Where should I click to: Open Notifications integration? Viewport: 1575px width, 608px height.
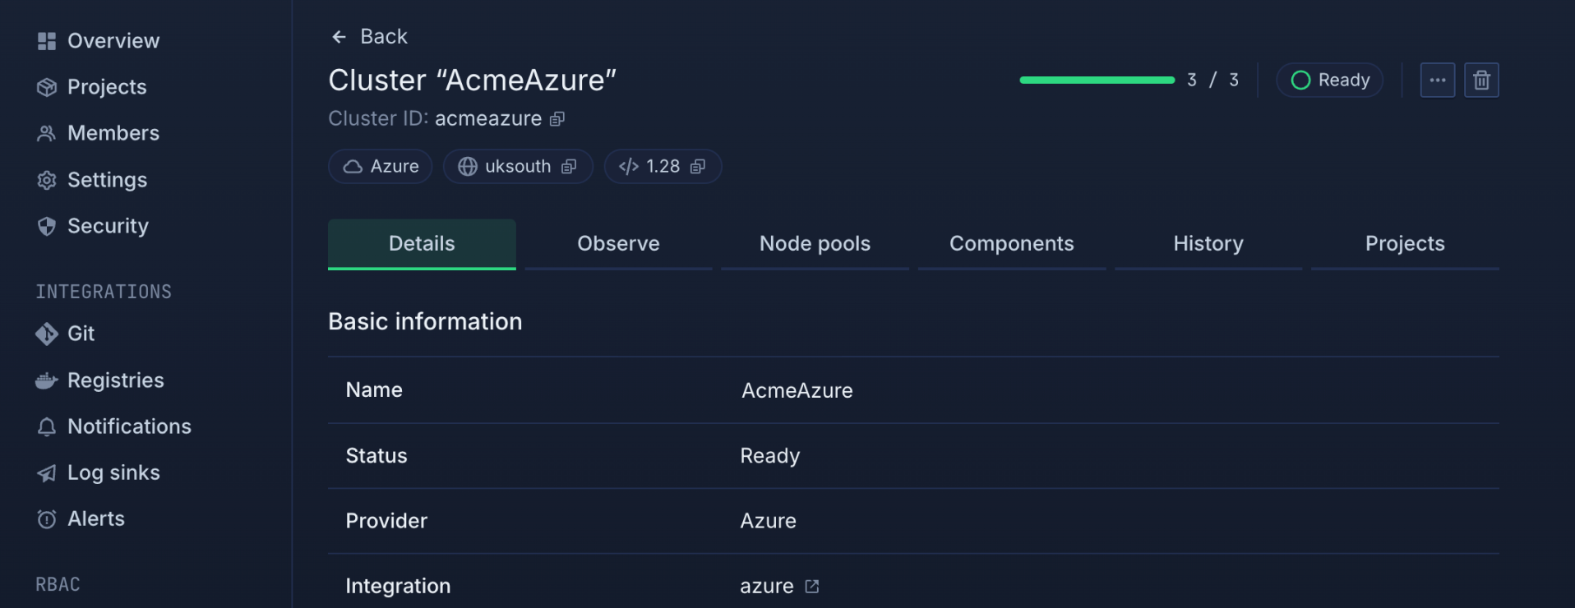(x=129, y=426)
